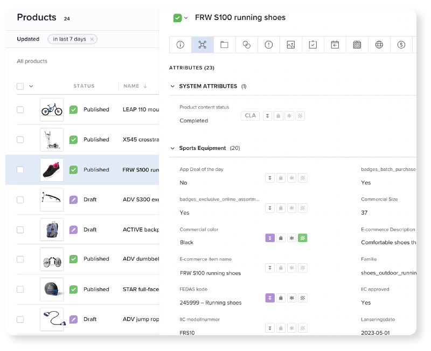The image size is (431, 351).
Task: Remove the 'in last 7 days' filter
Action: pos(92,39)
